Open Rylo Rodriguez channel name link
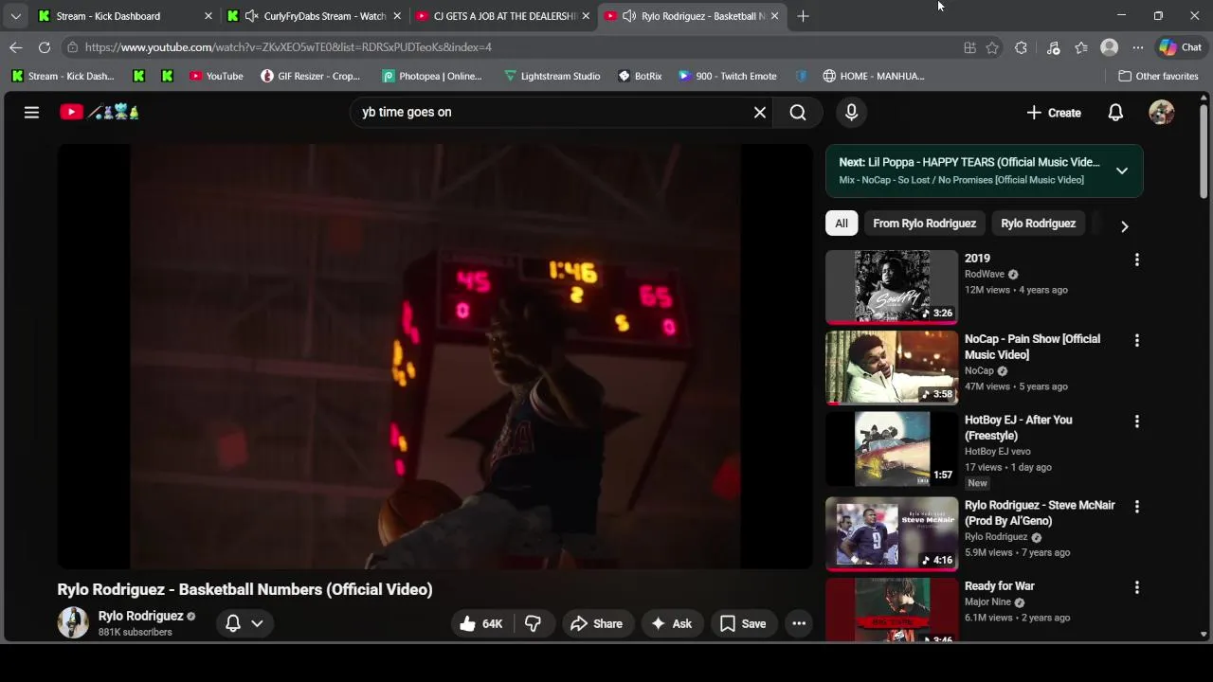This screenshot has height=682, width=1213. point(140,616)
